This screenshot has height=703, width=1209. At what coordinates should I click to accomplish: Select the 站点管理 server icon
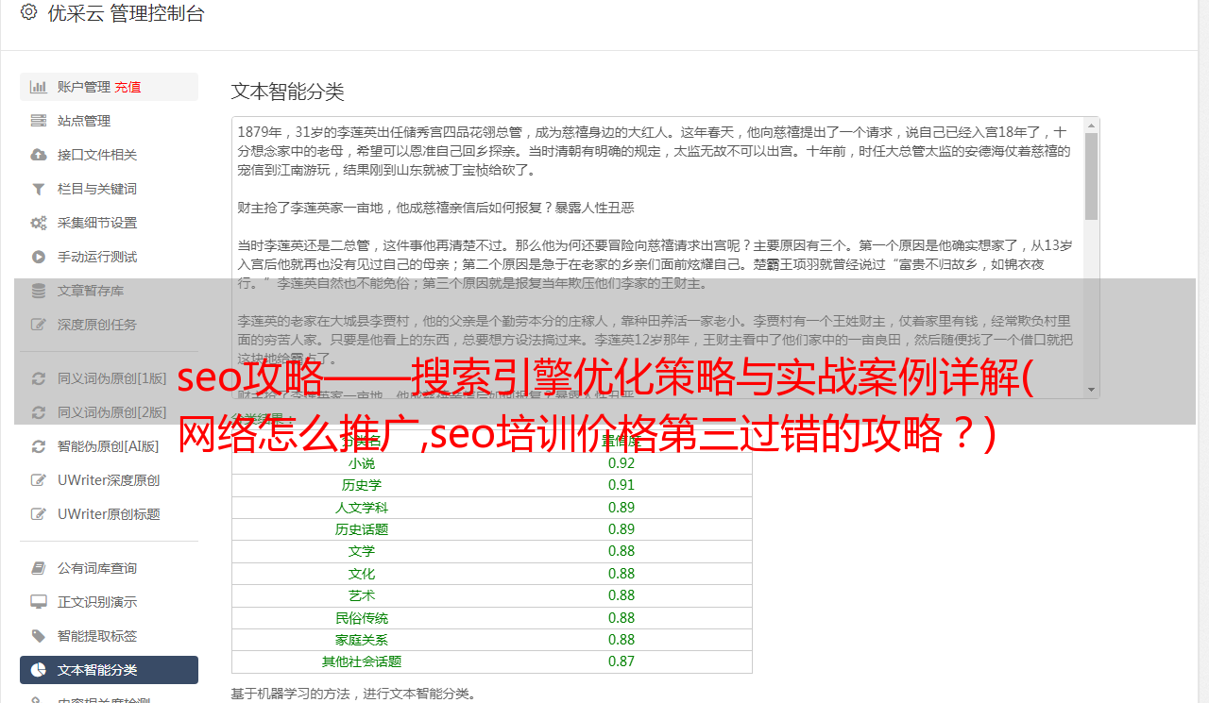pyautogui.click(x=39, y=121)
